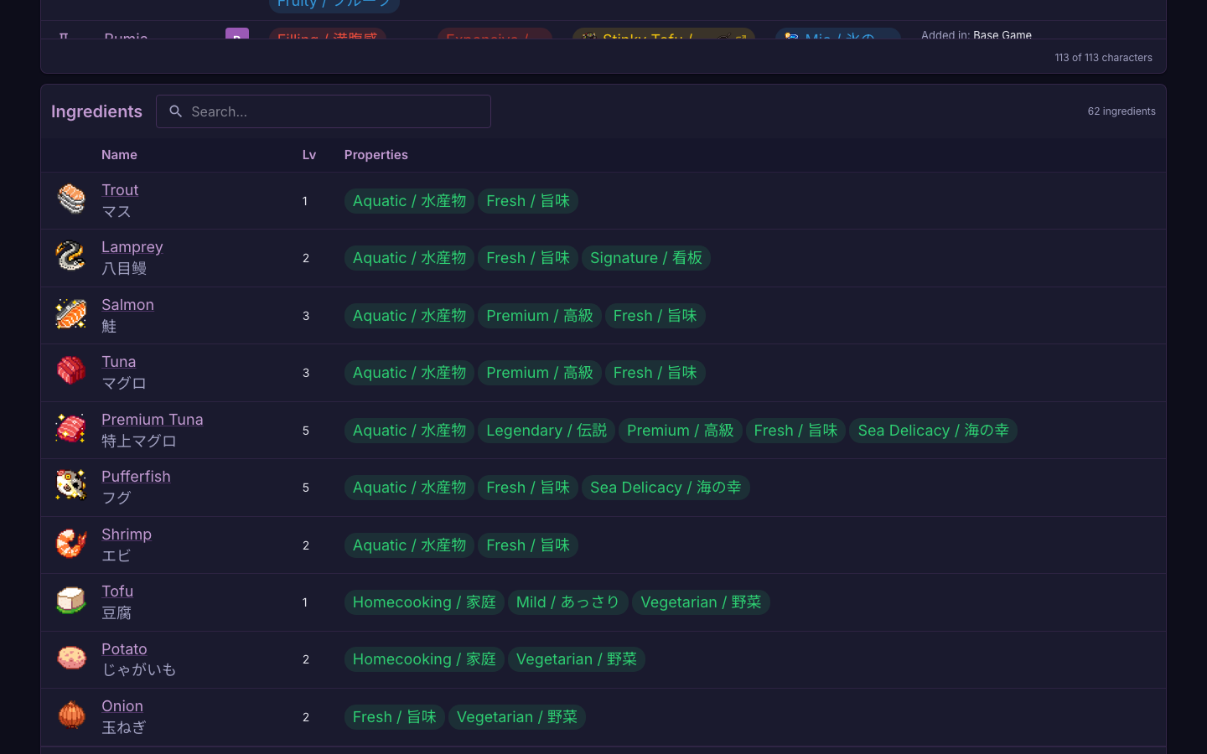Open the Premium Tuna link

(x=153, y=420)
